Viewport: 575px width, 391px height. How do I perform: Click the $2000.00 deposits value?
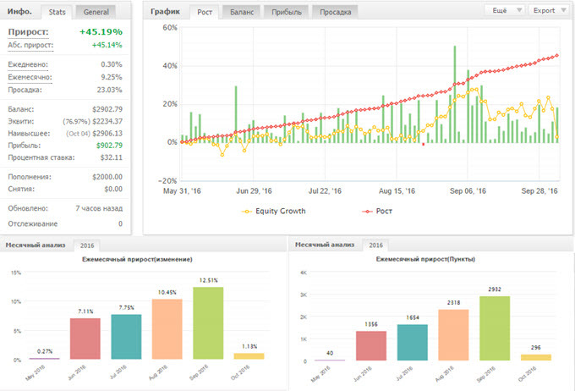[x=107, y=177]
